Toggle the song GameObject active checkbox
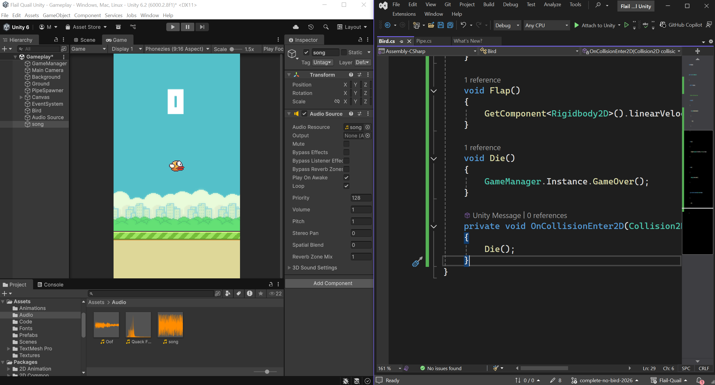 pyautogui.click(x=306, y=52)
